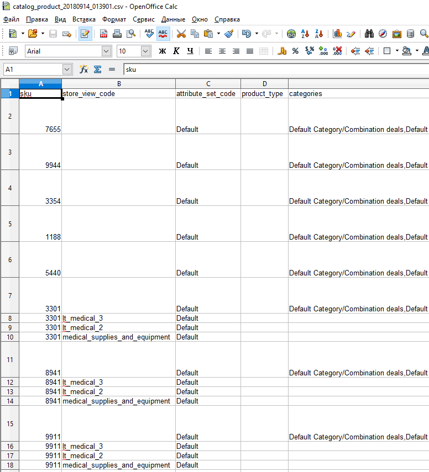
Task: Select the Cut scissors icon
Action: coord(181,34)
